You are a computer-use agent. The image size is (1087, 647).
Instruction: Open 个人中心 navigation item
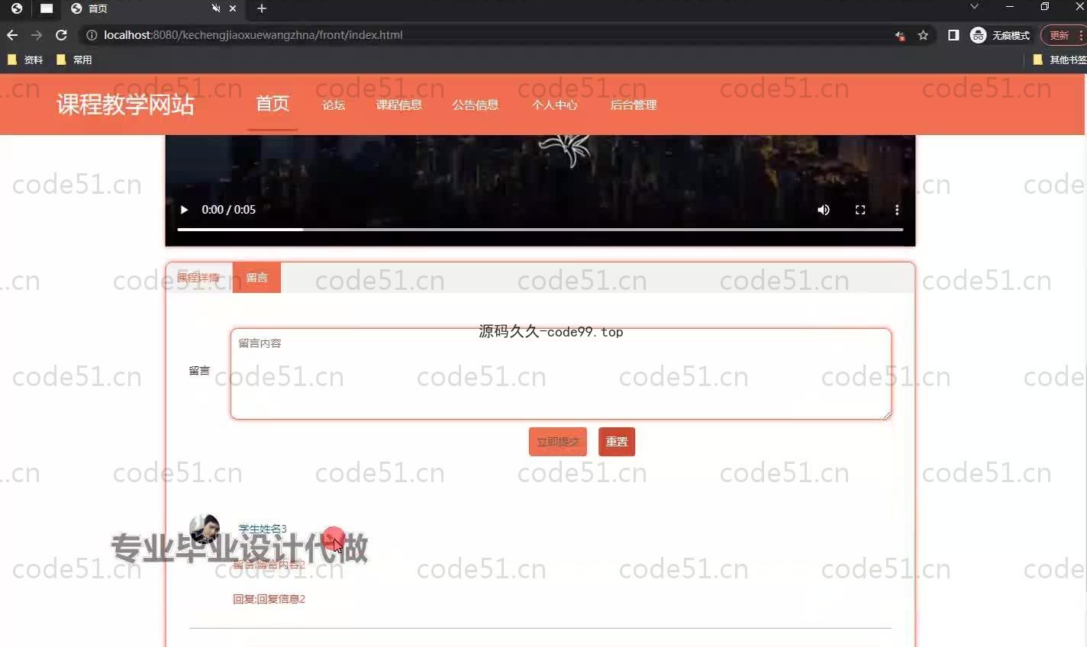pos(554,105)
